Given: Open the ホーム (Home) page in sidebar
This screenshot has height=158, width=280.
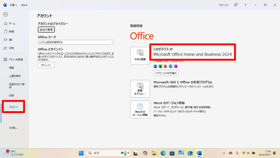Looking at the screenshot, I should pos(12,23).
